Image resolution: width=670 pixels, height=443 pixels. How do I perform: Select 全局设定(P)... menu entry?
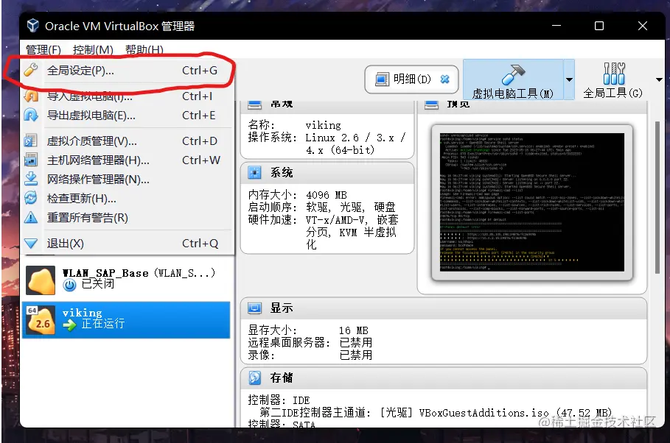[127, 71]
